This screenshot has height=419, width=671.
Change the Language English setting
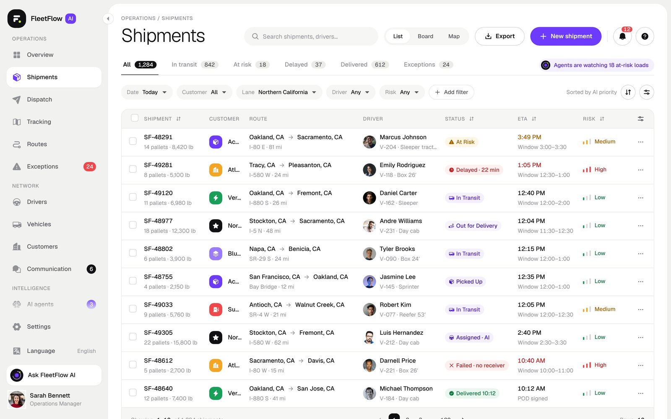click(54, 351)
